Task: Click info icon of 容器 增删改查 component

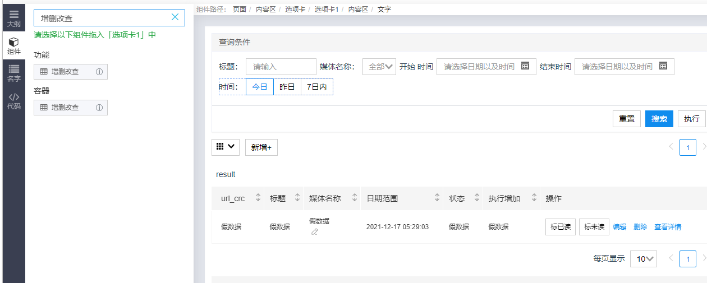Action: [99, 108]
